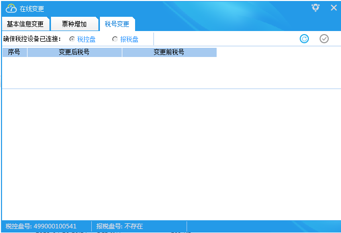Select the 税号变更 tab
341x233 pixels.
[117, 24]
